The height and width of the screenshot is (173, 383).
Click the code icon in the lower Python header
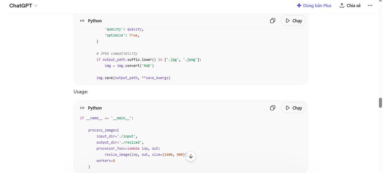[82, 108]
